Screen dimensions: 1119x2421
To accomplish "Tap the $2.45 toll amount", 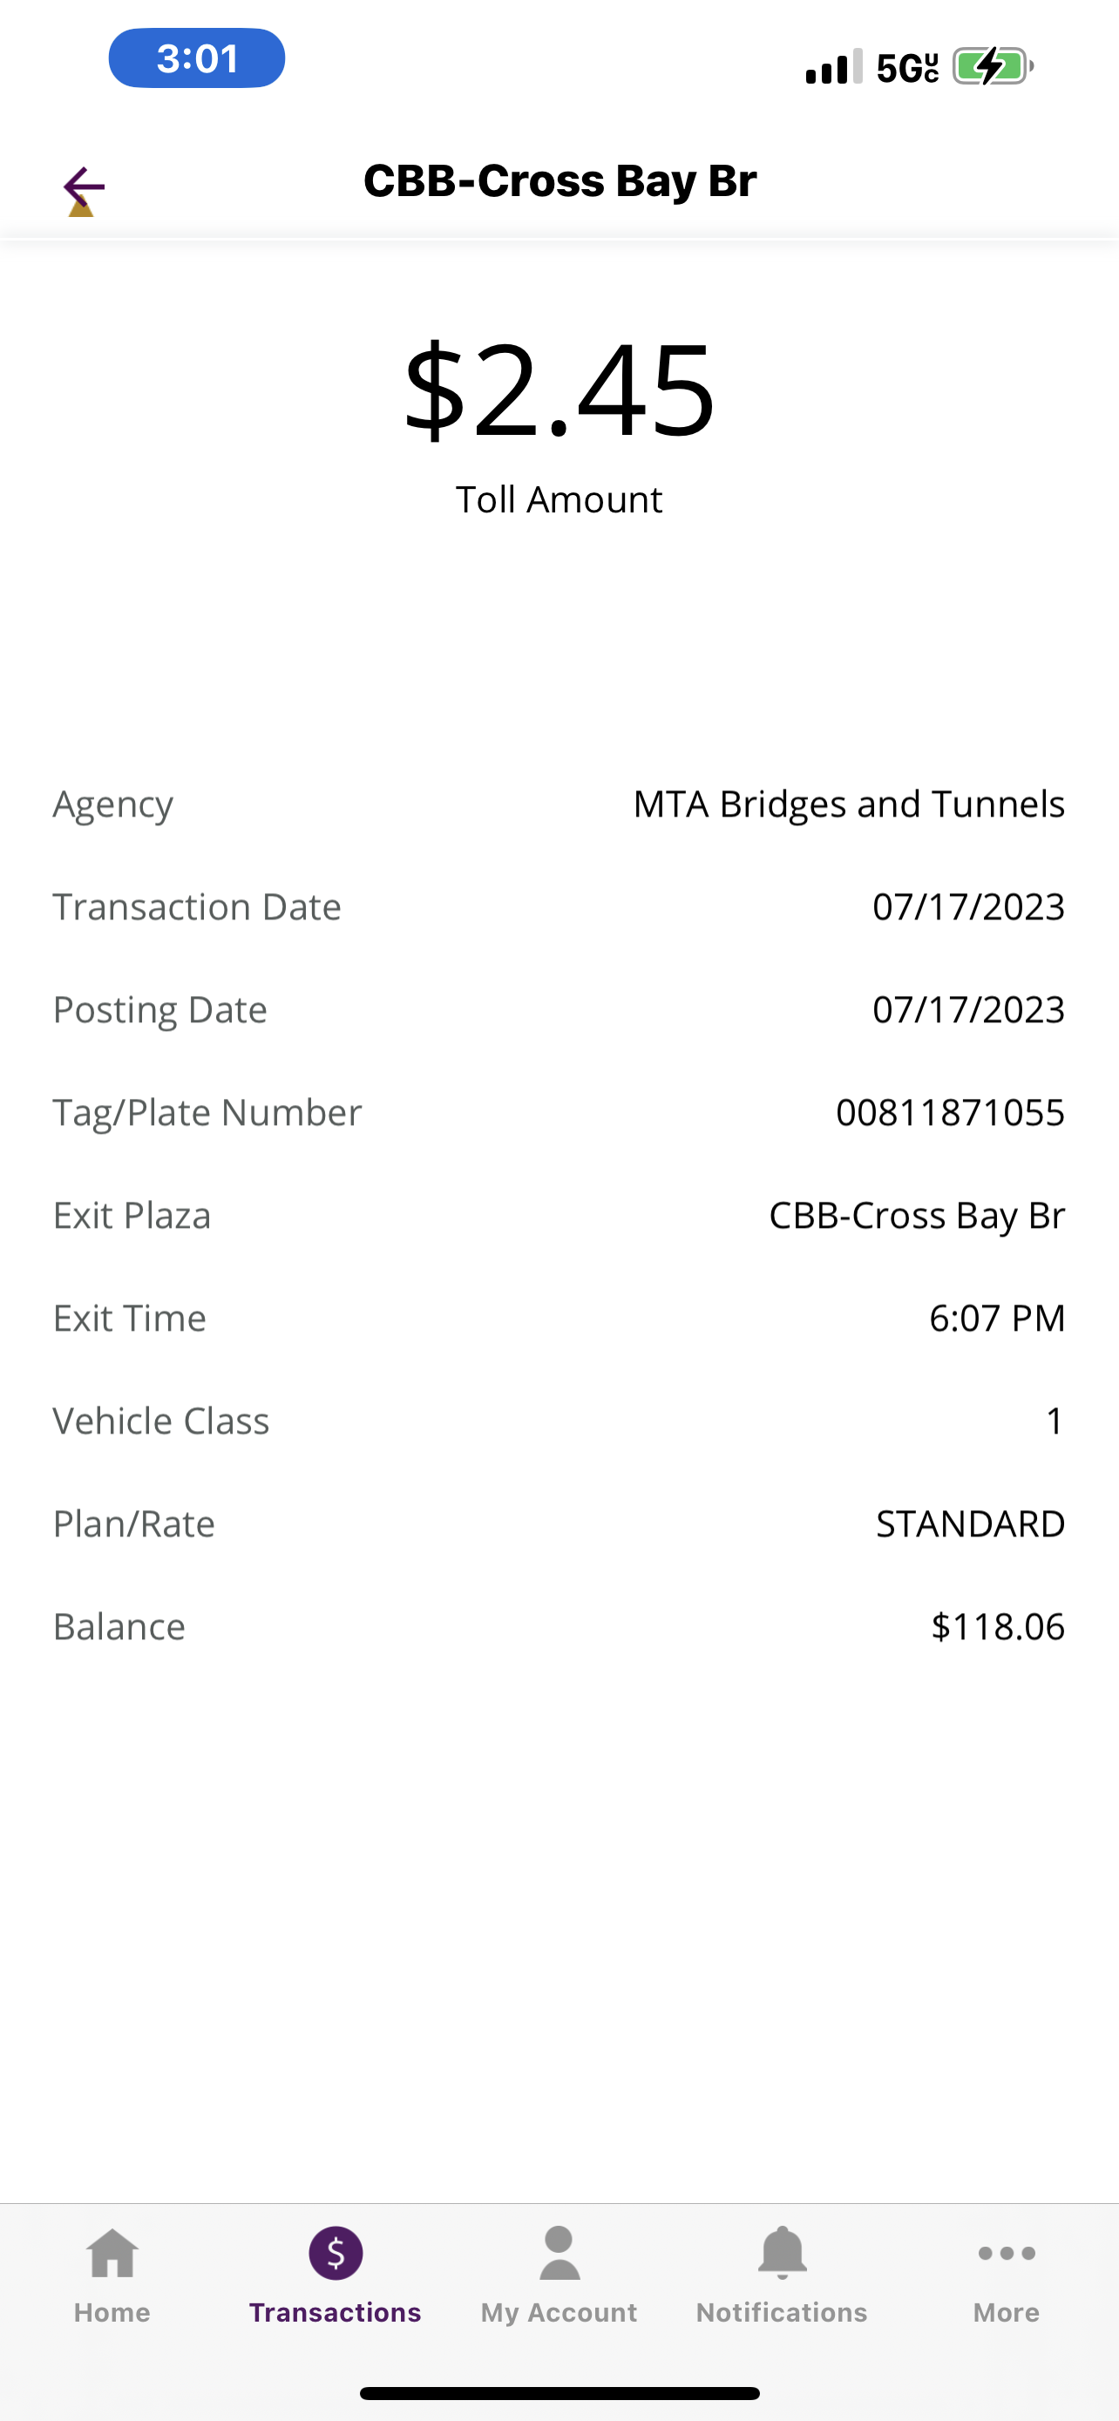I will (x=559, y=390).
